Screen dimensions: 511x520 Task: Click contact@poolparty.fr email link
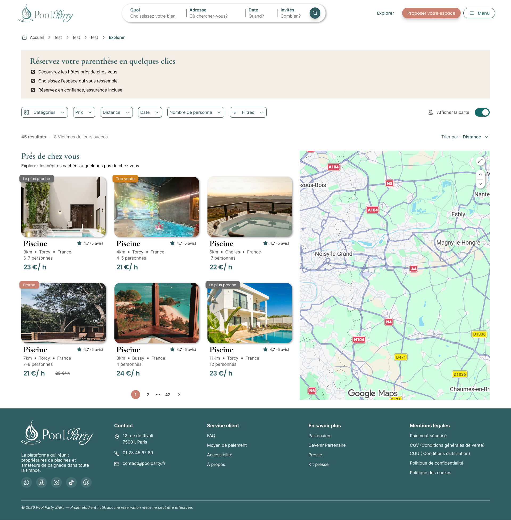pos(144,463)
